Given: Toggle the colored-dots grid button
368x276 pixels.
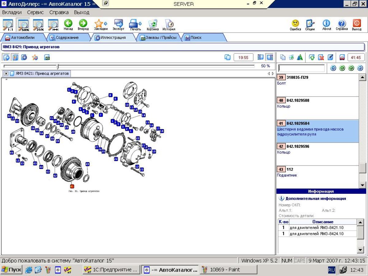Looking at the screenshot, I should 15,57.
